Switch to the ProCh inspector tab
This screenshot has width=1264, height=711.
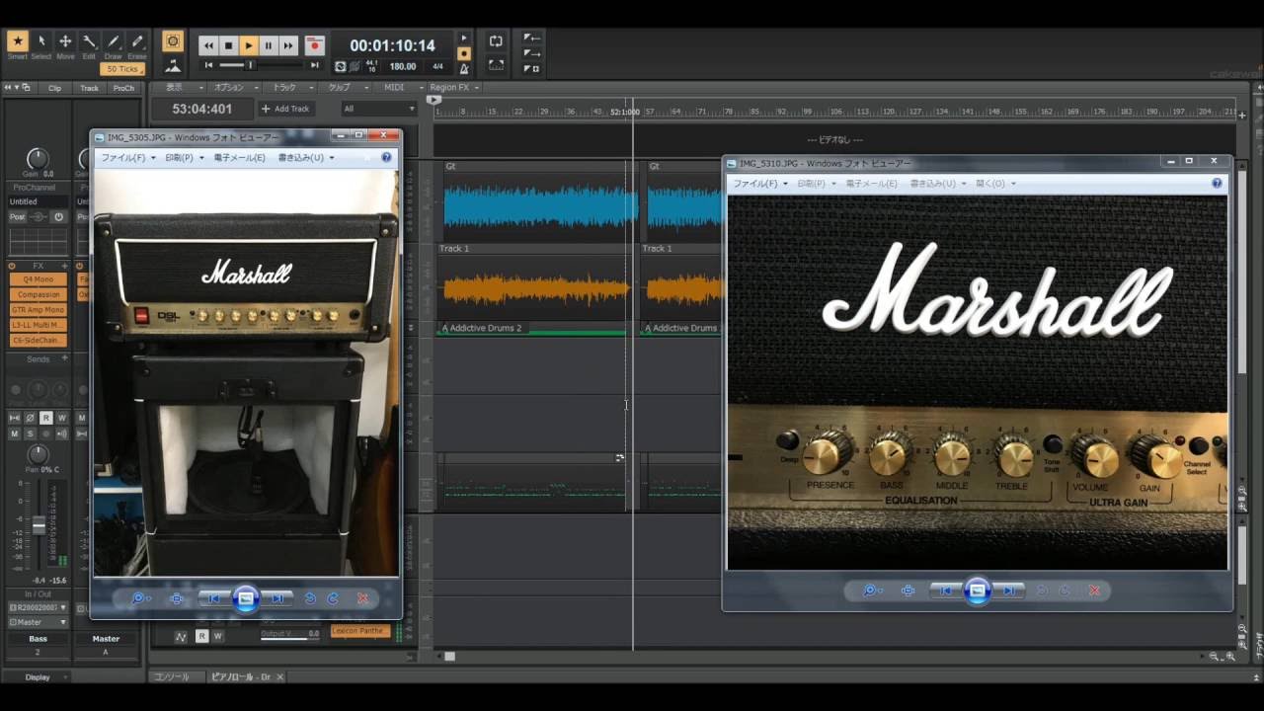123,88
